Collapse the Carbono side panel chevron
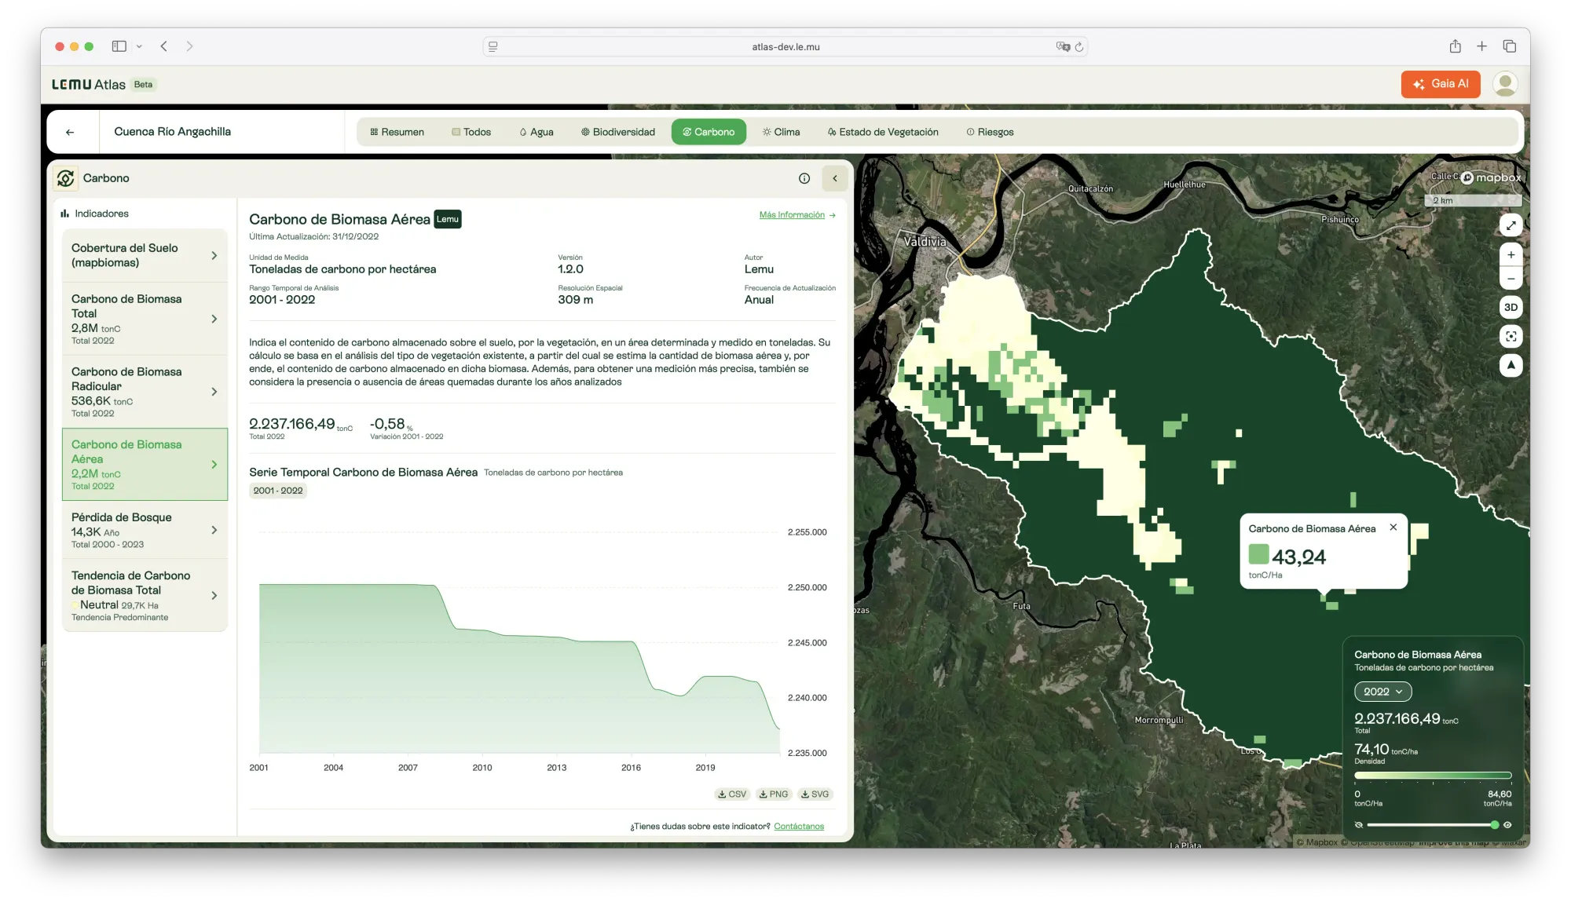 pos(834,178)
